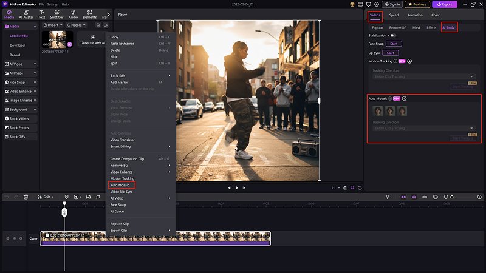Open the File menu

tap(41, 4)
